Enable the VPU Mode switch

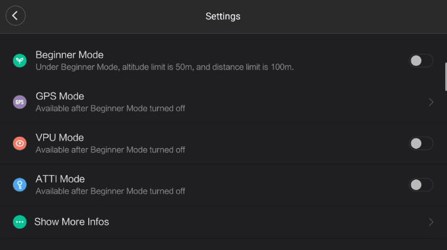click(421, 144)
